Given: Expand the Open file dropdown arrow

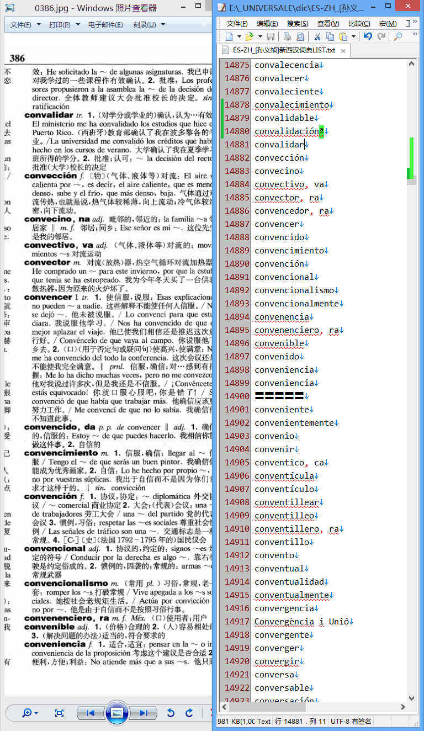Looking at the screenshot, I should point(259,36).
